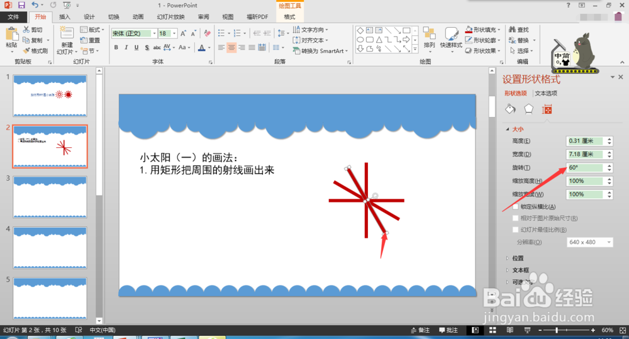
Task: Click the bullet list icon
Action: point(221,33)
